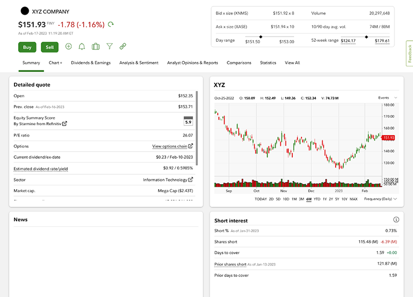The width and height of the screenshot is (413, 297).
Task: Click the chain link icon
Action: (x=123, y=46)
